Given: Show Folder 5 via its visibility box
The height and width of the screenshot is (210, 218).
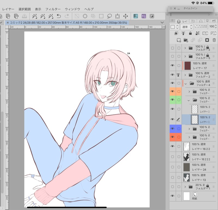Looking at the screenshot, I should 172,56.
